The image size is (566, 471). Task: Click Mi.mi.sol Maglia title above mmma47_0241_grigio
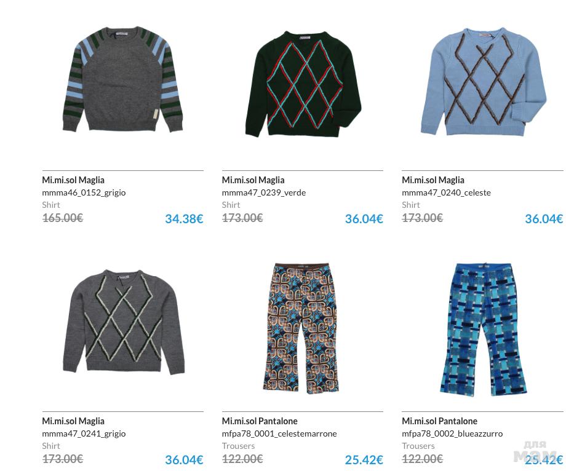tap(73, 421)
